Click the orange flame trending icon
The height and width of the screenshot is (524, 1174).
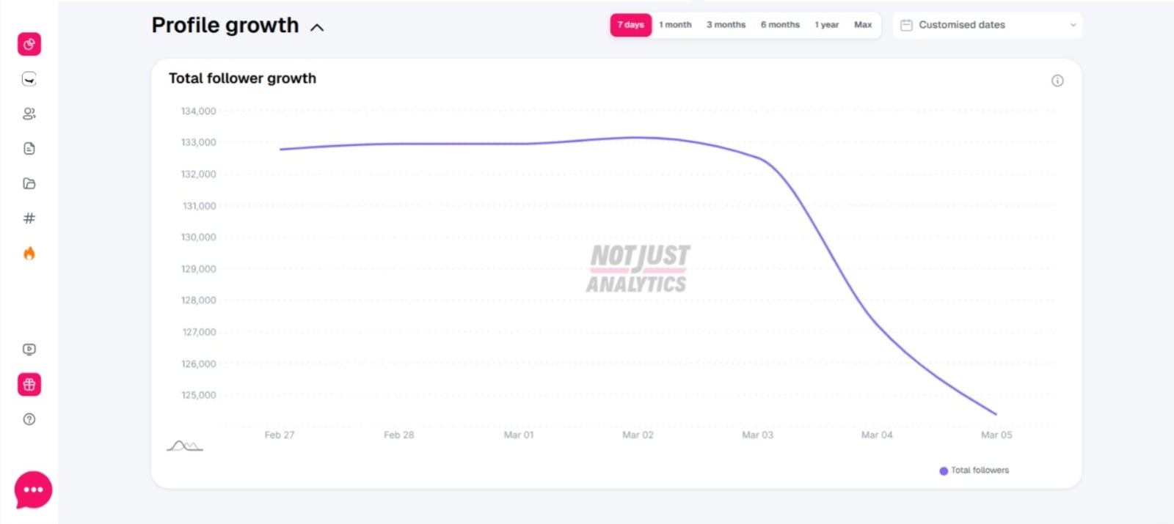[x=29, y=254]
